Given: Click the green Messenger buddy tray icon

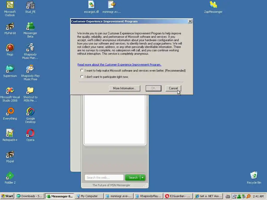Looking at the screenshot, I should pos(239,196).
